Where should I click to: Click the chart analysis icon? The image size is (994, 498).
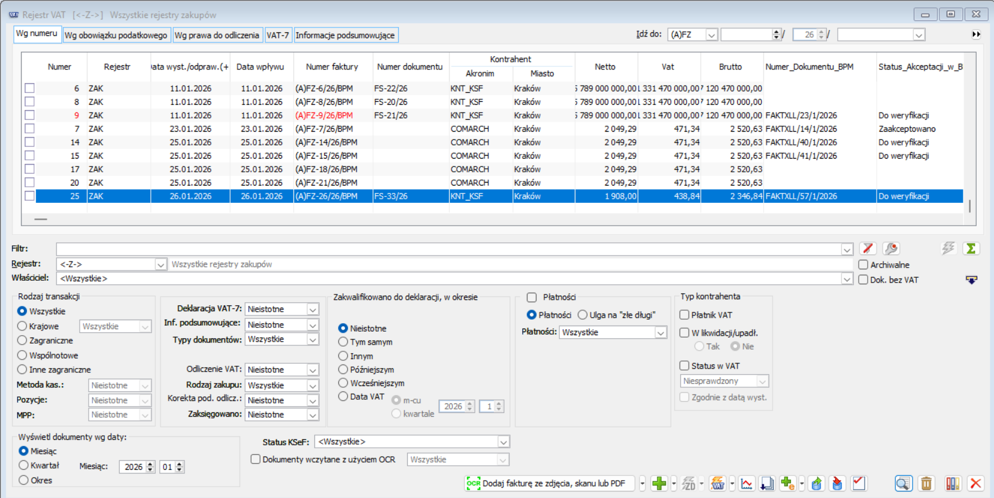(x=747, y=484)
